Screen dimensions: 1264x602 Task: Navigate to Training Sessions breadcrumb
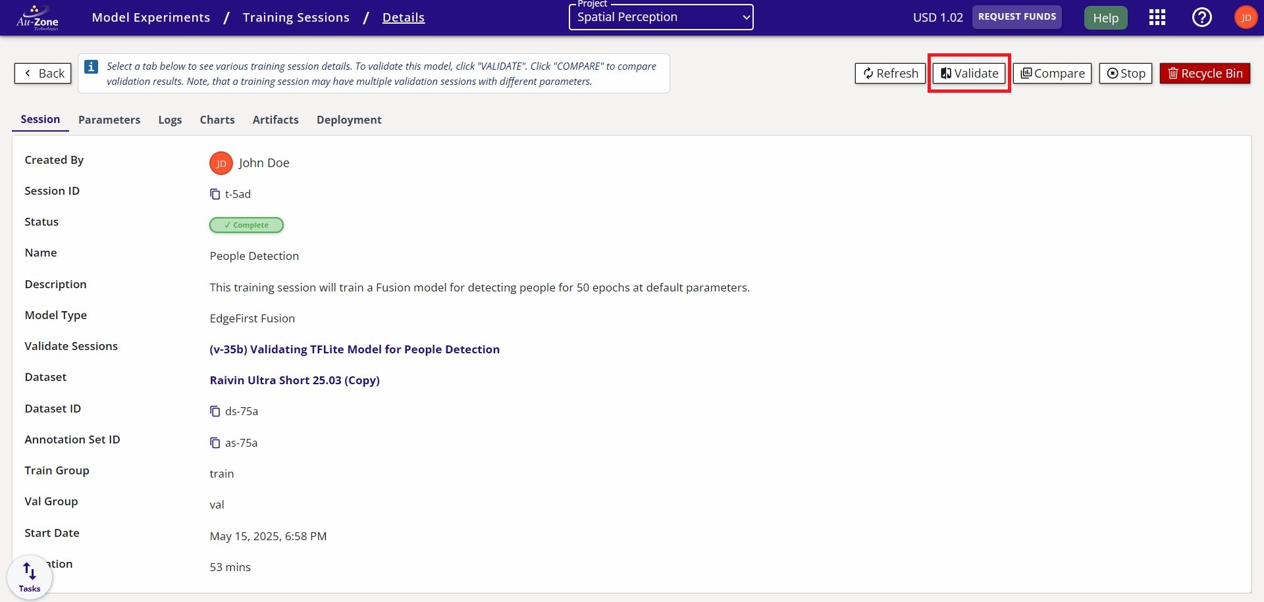tap(296, 18)
